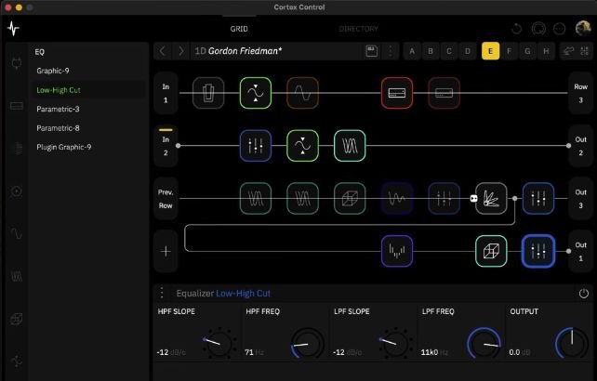The width and height of the screenshot is (597, 381).
Task: Switch to the GRID tab
Action: (x=239, y=29)
